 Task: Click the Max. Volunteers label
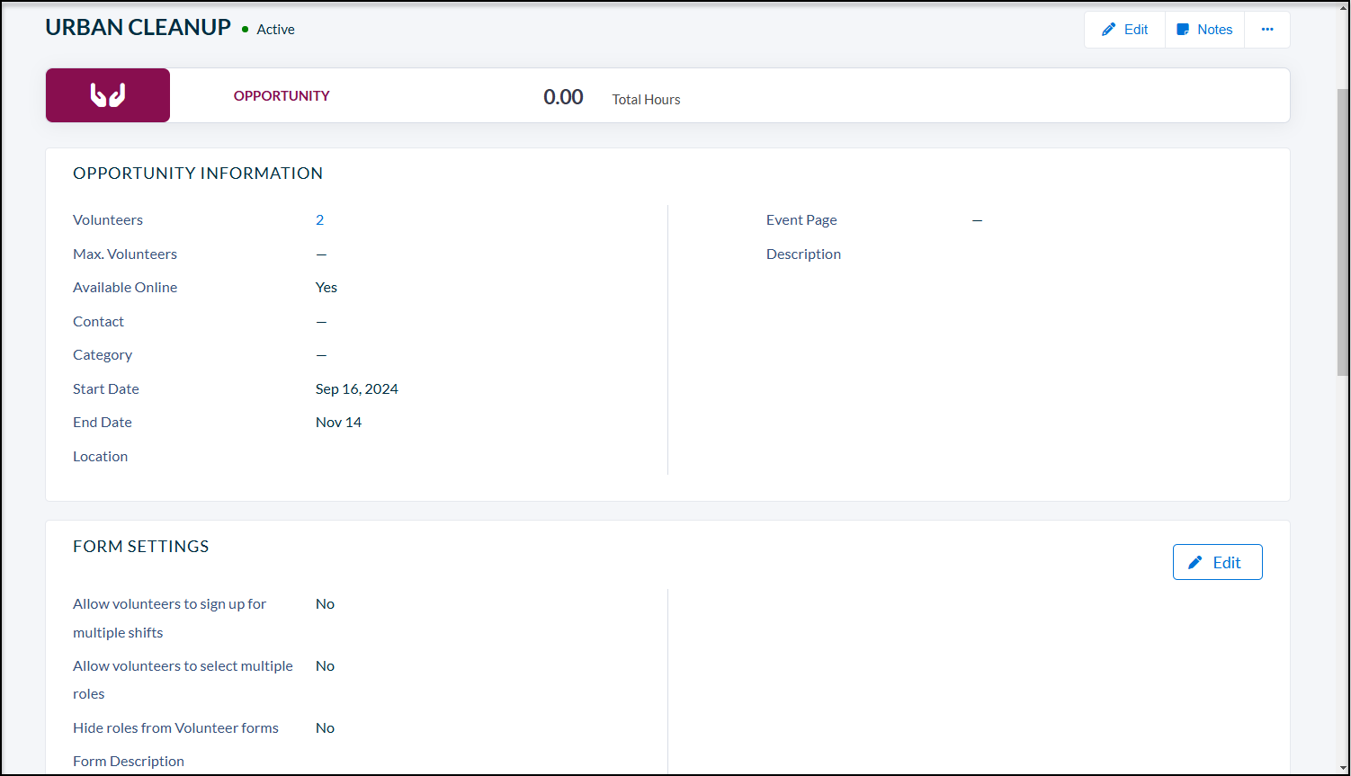point(125,254)
